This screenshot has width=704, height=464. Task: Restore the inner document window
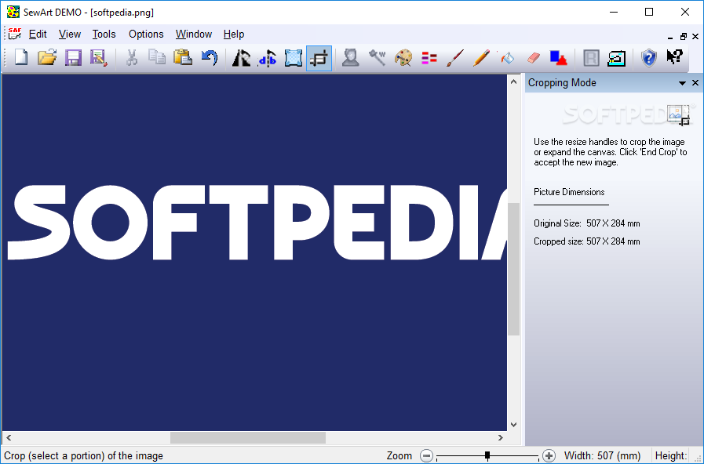click(x=683, y=37)
